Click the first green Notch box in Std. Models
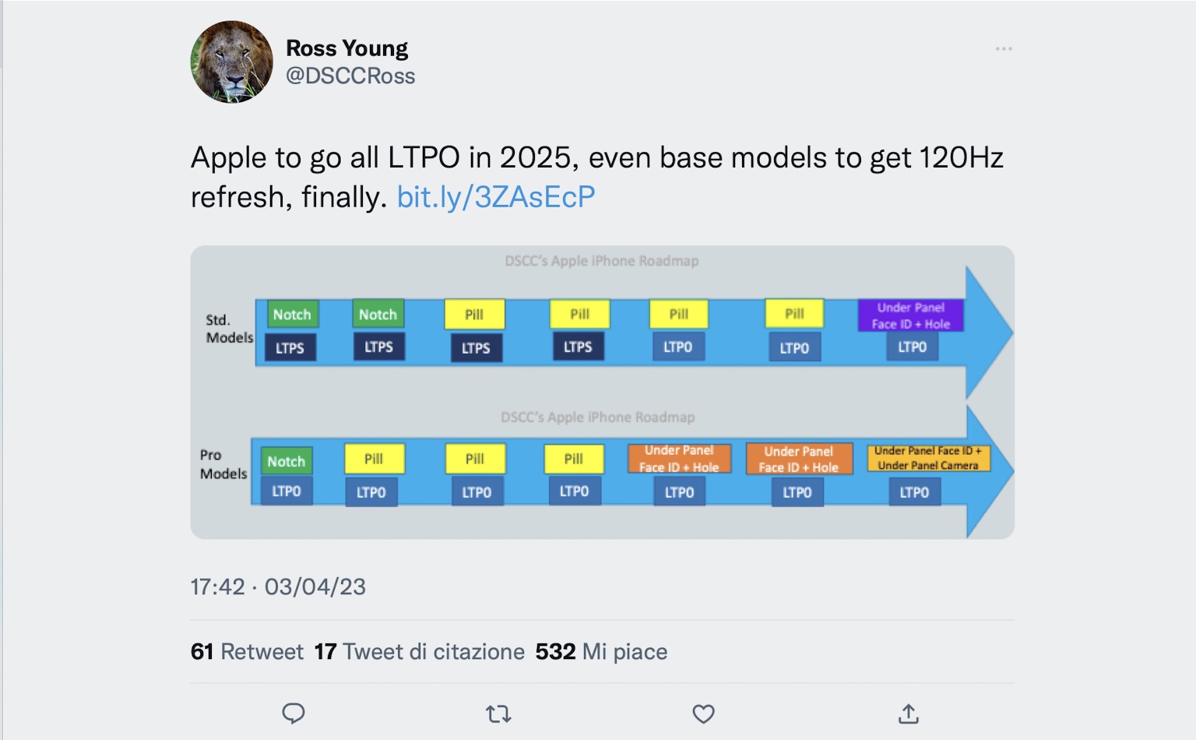1196x740 pixels. 292,315
